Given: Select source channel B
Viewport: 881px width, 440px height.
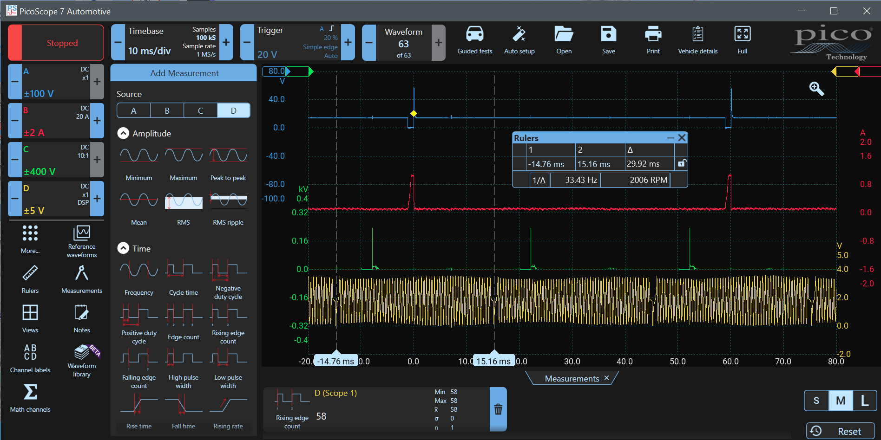Looking at the screenshot, I should tap(167, 110).
